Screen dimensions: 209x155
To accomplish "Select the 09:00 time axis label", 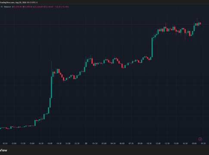I will [140, 143].
